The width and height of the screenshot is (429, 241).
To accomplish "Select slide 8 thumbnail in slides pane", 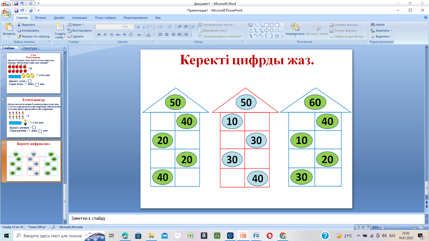I will [34, 73].
